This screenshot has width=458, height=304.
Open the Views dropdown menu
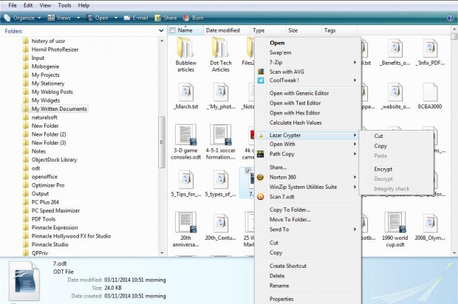coord(63,17)
